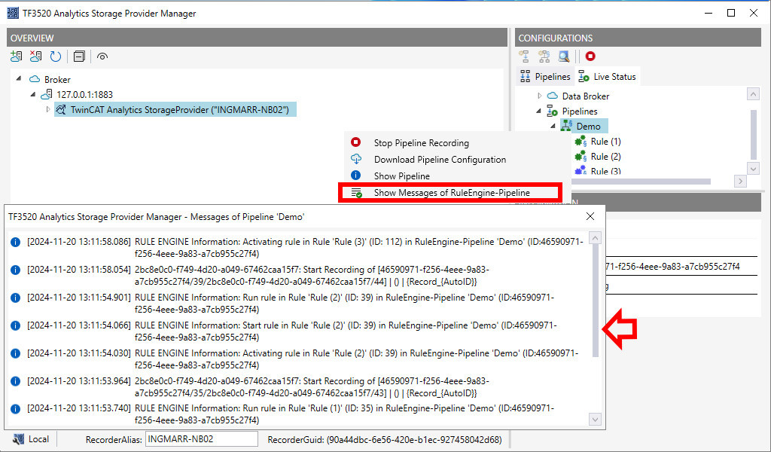
Task: Click the green gear icon of Rule (1)
Action: (x=581, y=142)
